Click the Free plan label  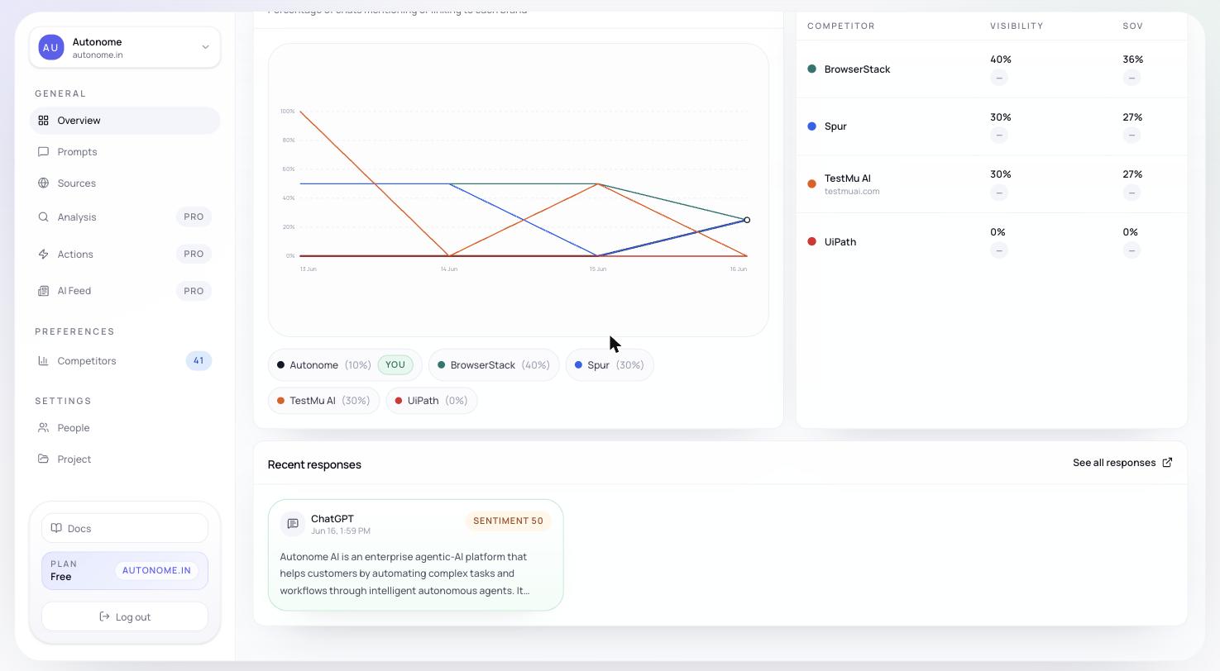(61, 577)
